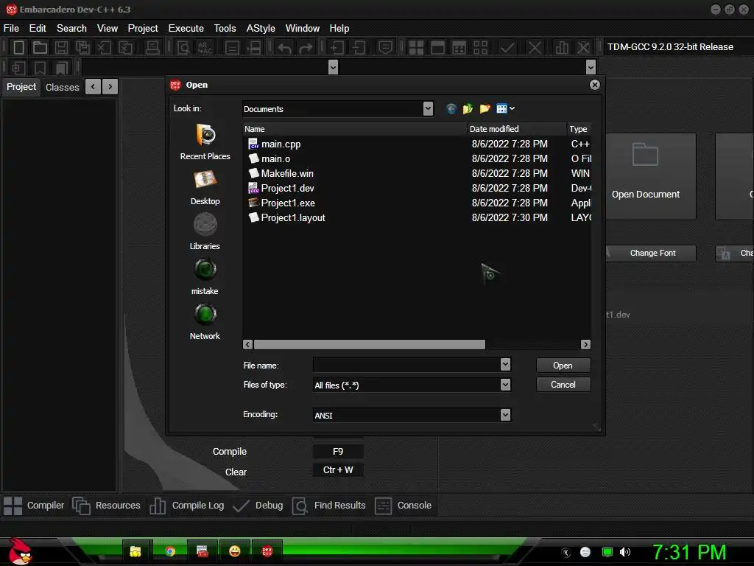Click the Toggle bookmark icon

(40, 68)
